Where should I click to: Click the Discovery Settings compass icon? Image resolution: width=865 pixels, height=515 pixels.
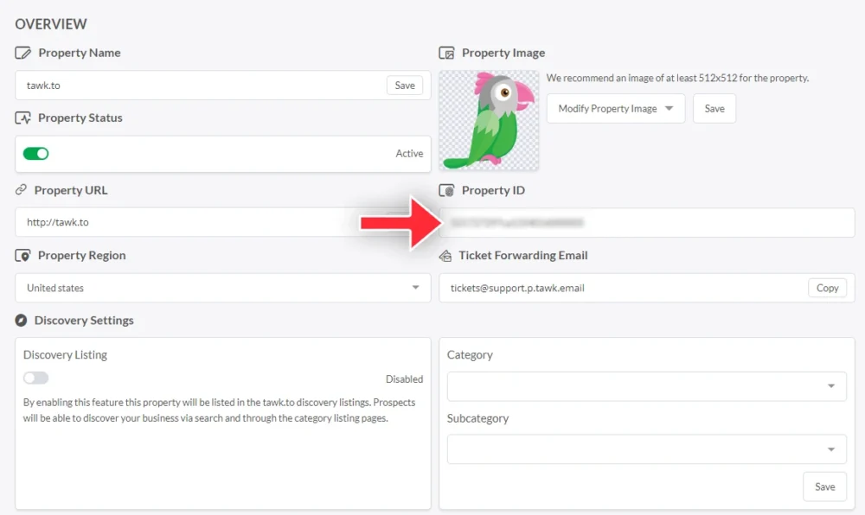point(22,321)
